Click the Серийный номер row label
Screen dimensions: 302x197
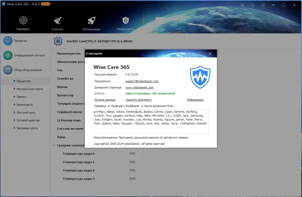click(x=69, y=112)
